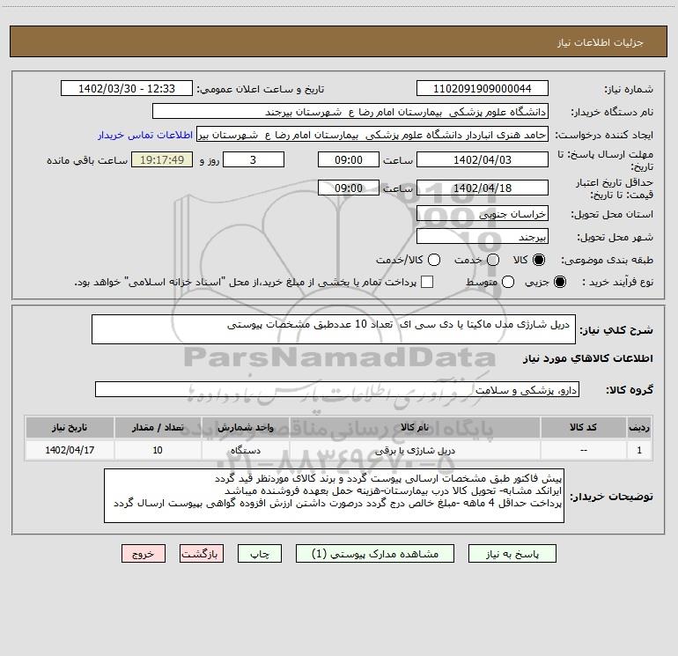678x656 pixels.
Task: Select the متوسط purchase type radio
Action: (508, 282)
